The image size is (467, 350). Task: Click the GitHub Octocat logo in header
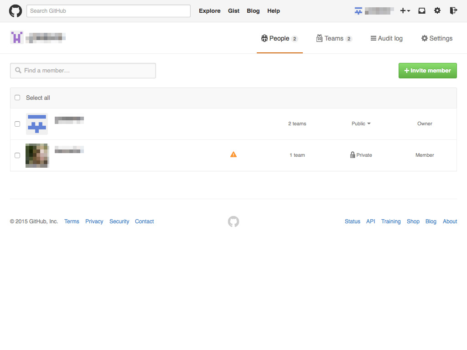[16, 11]
